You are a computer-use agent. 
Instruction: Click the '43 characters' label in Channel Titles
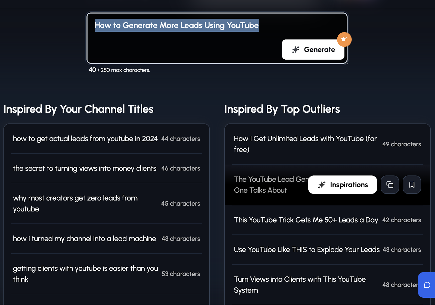pyautogui.click(x=181, y=239)
